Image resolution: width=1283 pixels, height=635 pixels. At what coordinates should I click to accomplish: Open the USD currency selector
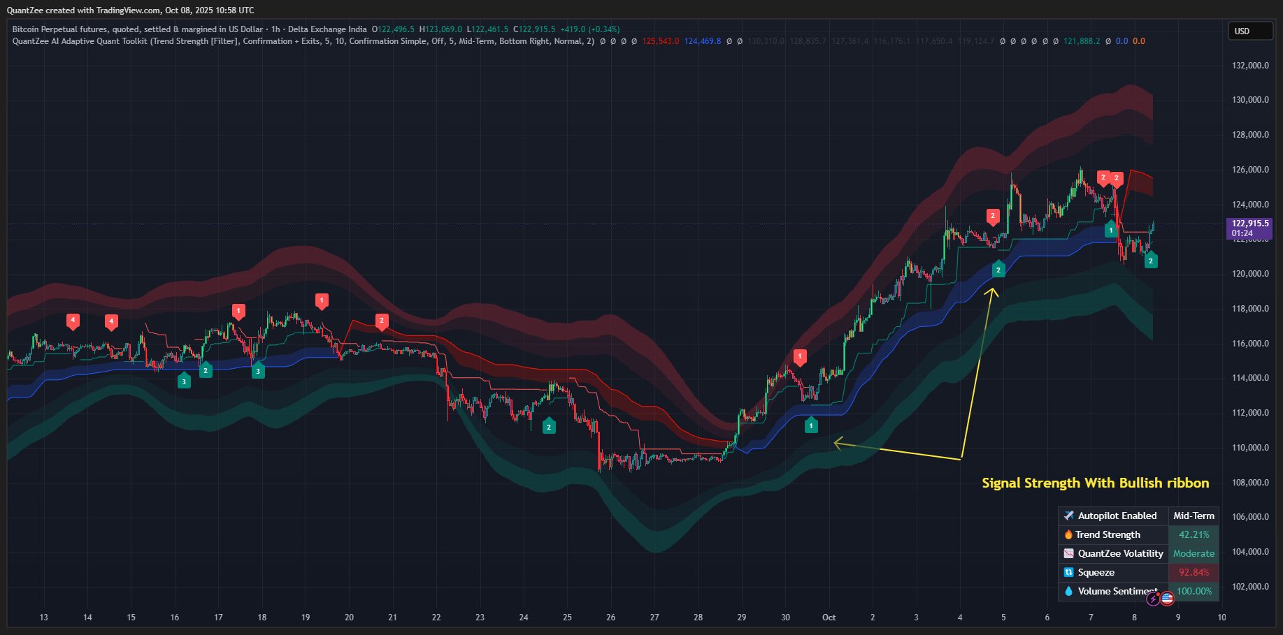pyautogui.click(x=1249, y=31)
